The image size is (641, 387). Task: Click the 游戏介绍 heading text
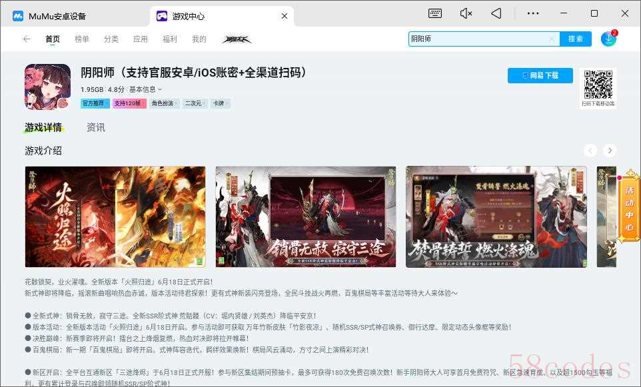click(43, 151)
